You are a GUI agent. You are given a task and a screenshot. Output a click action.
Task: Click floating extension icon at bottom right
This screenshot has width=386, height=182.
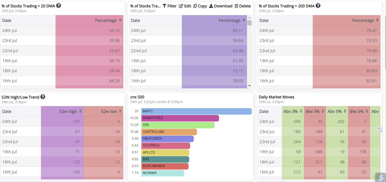pyautogui.click(x=380, y=177)
